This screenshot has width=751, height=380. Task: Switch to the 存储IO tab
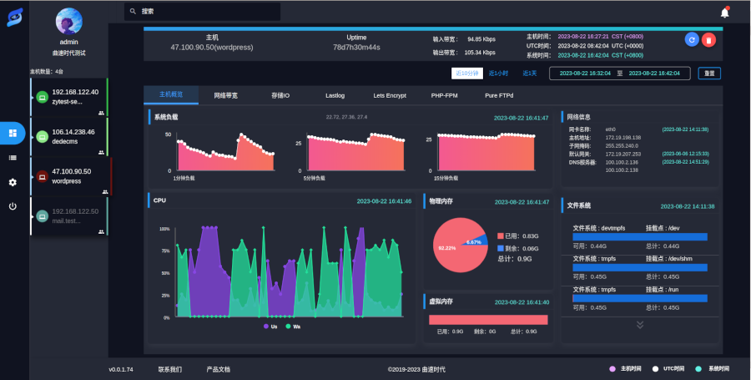[280, 95]
